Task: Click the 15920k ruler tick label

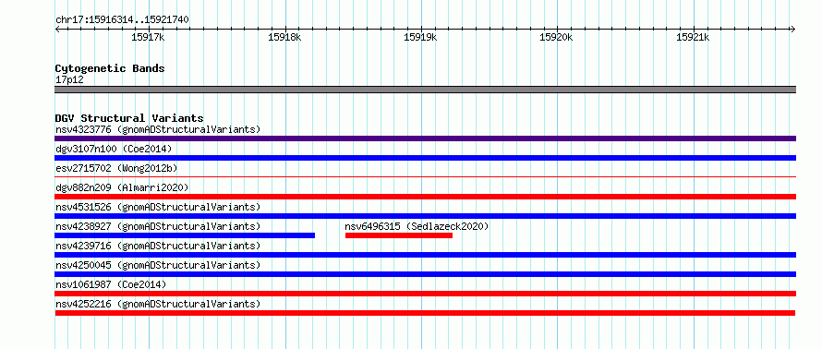Action: pyautogui.click(x=556, y=37)
